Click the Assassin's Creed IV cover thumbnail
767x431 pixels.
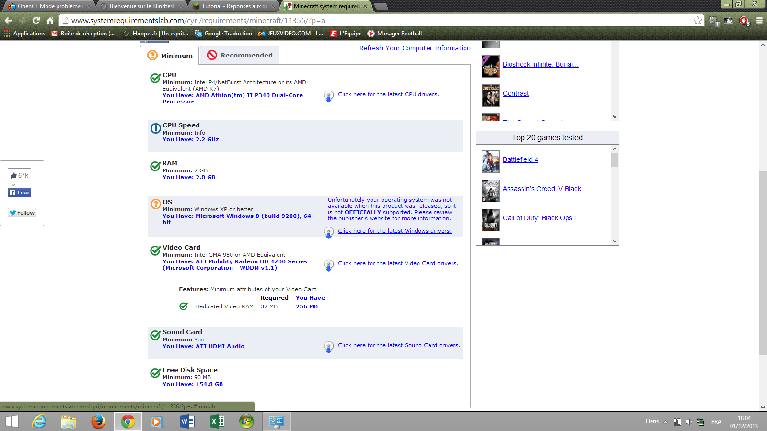pyautogui.click(x=490, y=191)
